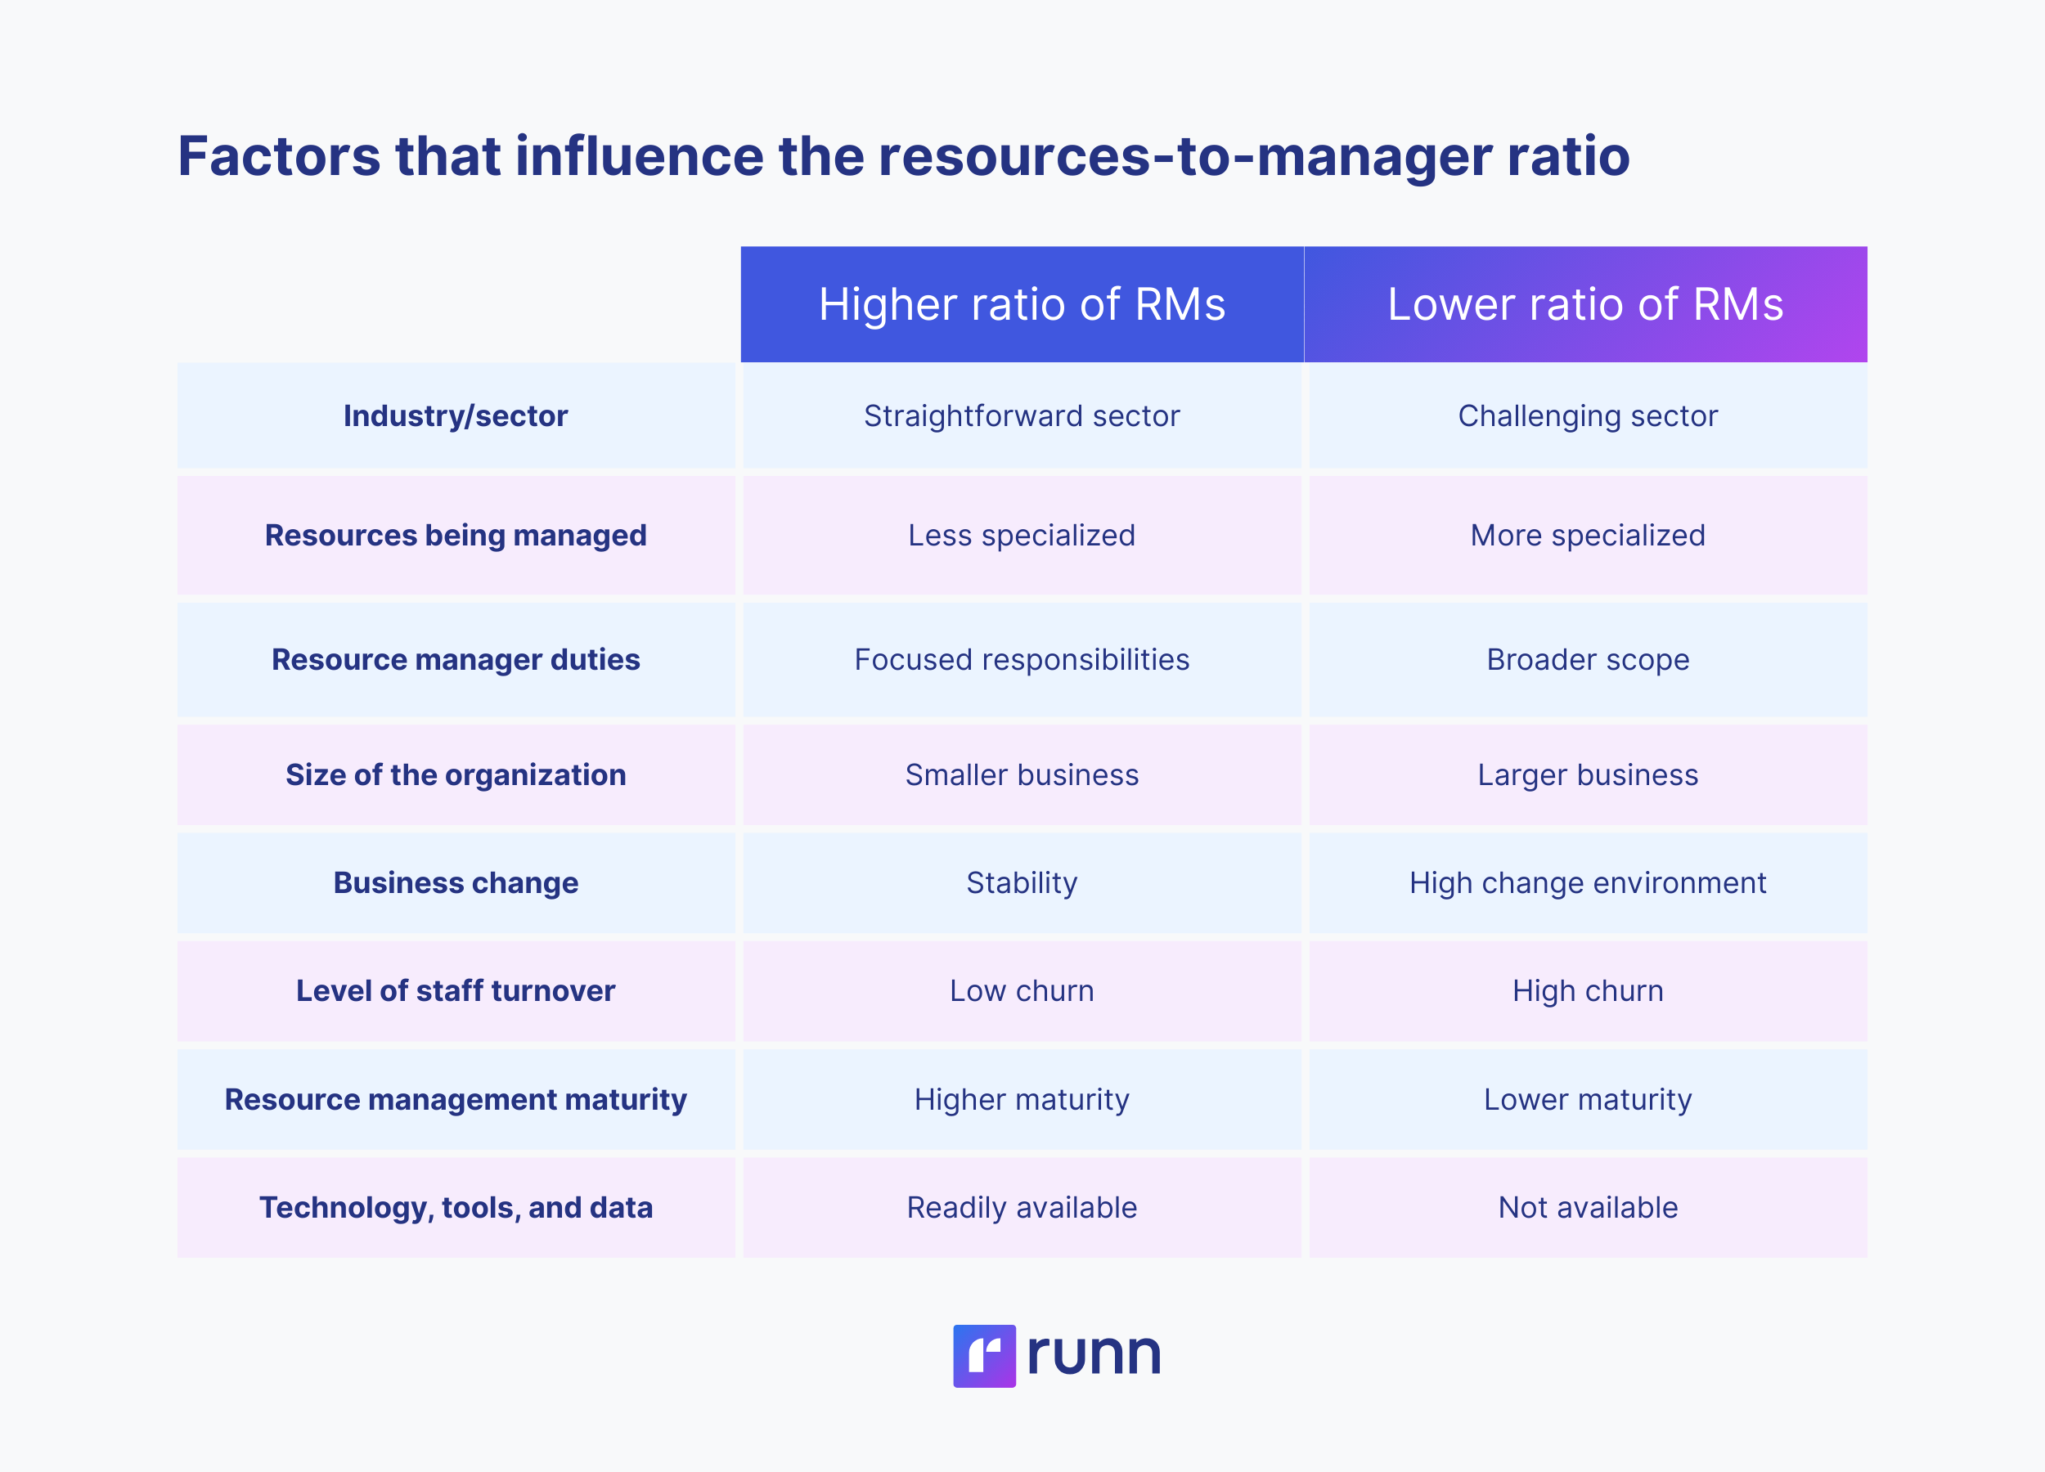This screenshot has height=1472, width=2045.
Task: Click the Resource management maturity label
Action: (x=456, y=1100)
